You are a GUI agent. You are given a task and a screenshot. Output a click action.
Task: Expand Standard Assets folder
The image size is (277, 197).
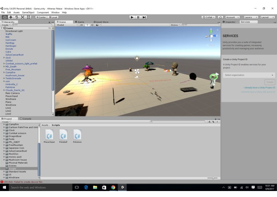tap(4, 171)
